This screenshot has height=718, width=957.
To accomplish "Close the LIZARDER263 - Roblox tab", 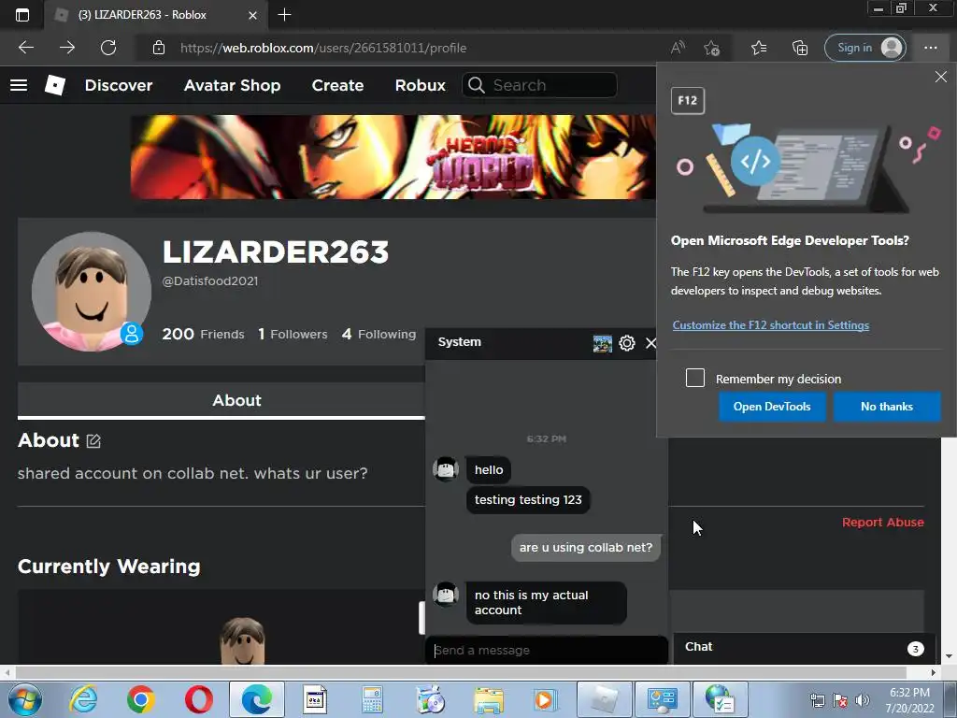I will coord(252,15).
